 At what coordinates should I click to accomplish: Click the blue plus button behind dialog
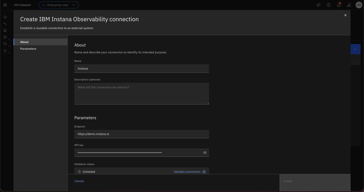pyautogui.click(x=355, y=49)
